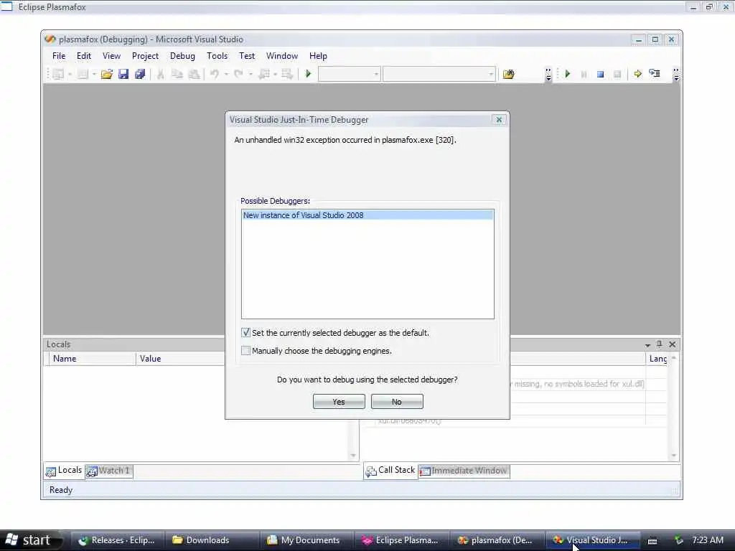Click the Show Next Statement yellow arrow
The height and width of the screenshot is (551, 735).
pyautogui.click(x=637, y=74)
